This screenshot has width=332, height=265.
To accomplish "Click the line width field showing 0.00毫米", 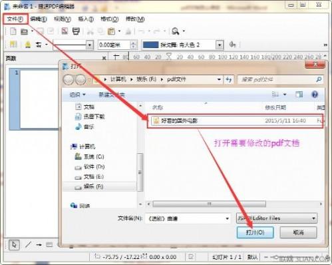I will (x=114, y=45).
